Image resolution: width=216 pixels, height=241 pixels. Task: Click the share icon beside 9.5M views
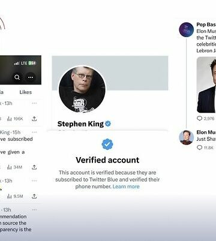(x=34, y=196)
